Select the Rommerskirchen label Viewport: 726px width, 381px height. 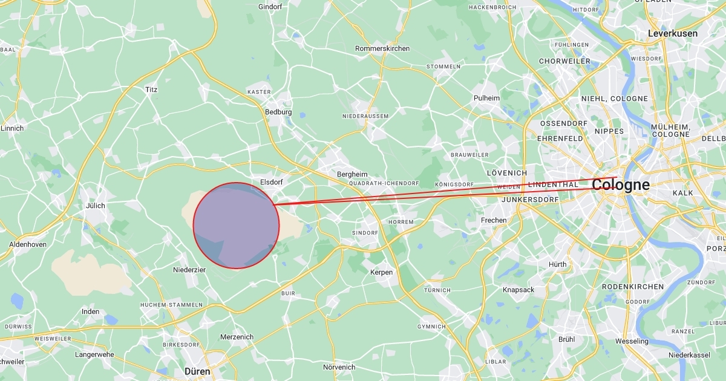tap(382, 48)
